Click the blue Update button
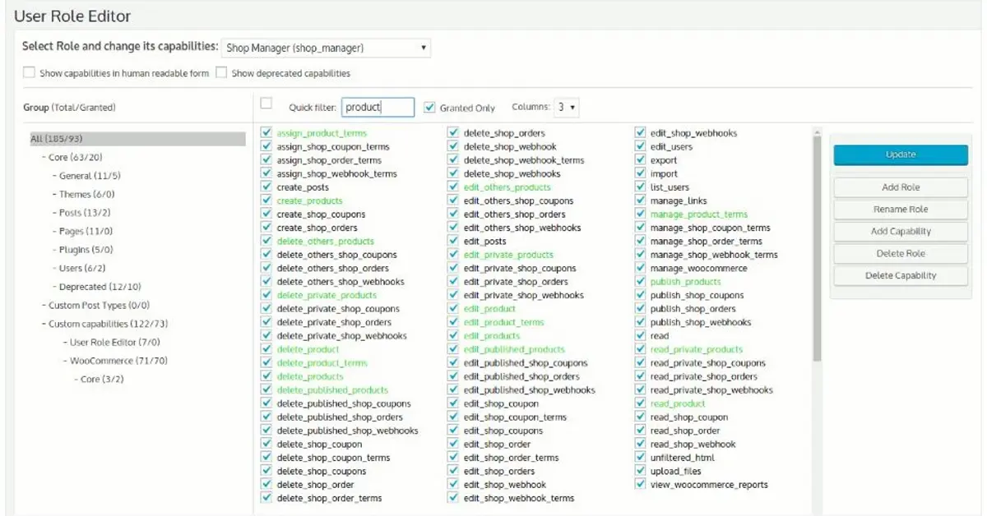 pyautogui.click(x=900, y=154)
